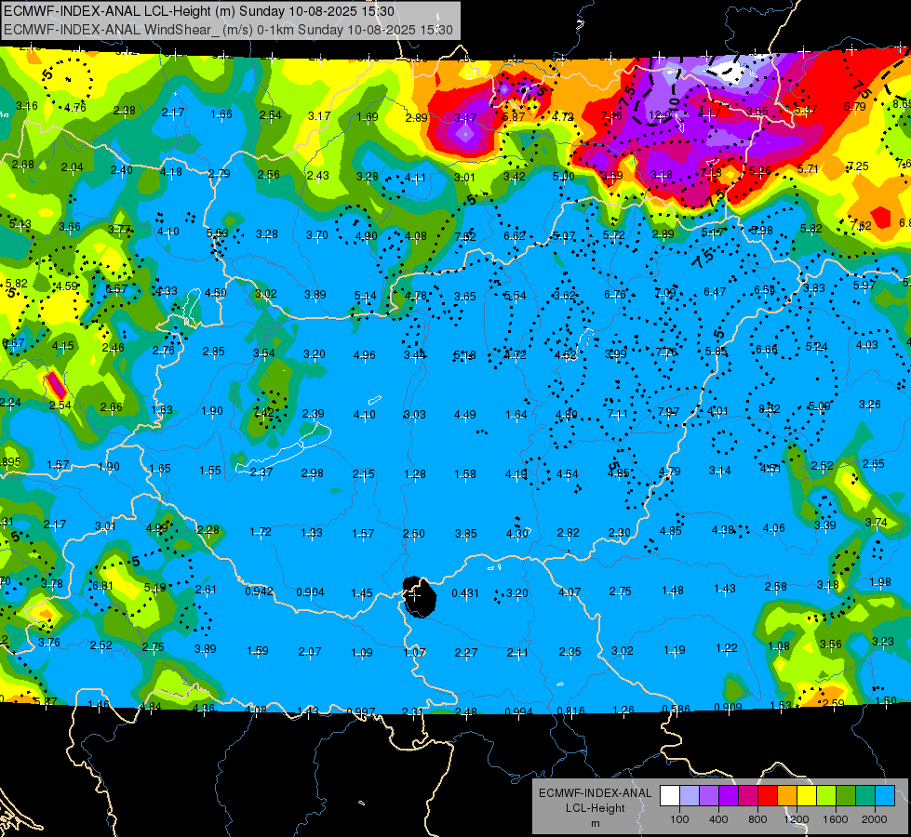Click the orange swatch in the legend
The width and height of the screenshot is (911, 837).
pyautogui.click(x=787, y=795)
